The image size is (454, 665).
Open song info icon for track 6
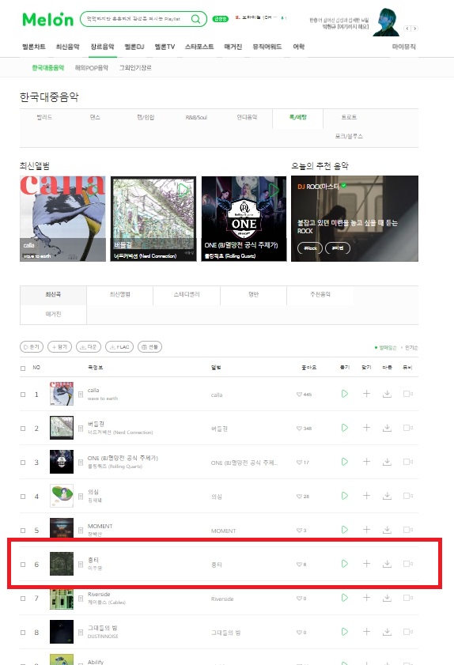[81, 565]
